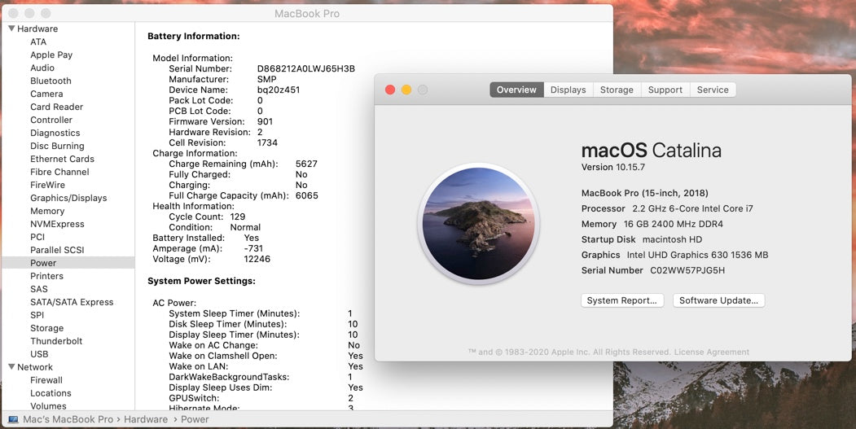The height and width of the screenshot is (429, 856).
Task: Click the Voltage value 12246
Action: coord(257,259)
